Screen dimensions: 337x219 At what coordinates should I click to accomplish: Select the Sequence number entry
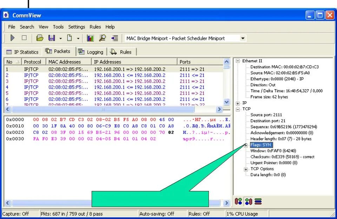(284, 127)
